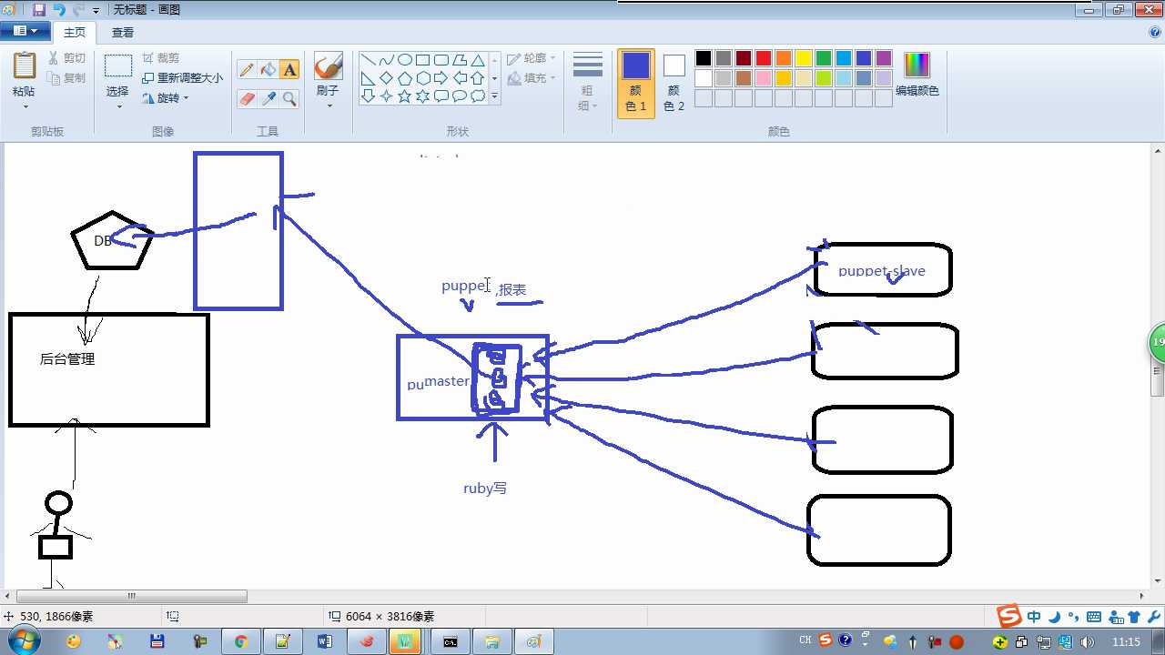1165x655 pixels.
Task: Pick the purple color swatch
Action: (884, 58)
